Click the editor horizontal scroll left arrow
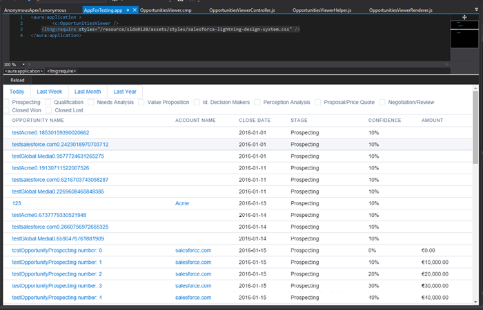The height and width of the screenshot is (310, 483). tap(30, 64)
